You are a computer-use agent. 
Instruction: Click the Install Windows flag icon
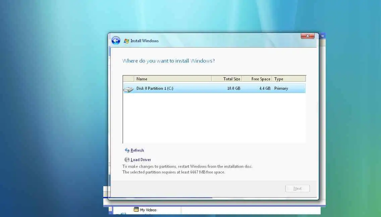click(126, 41)
